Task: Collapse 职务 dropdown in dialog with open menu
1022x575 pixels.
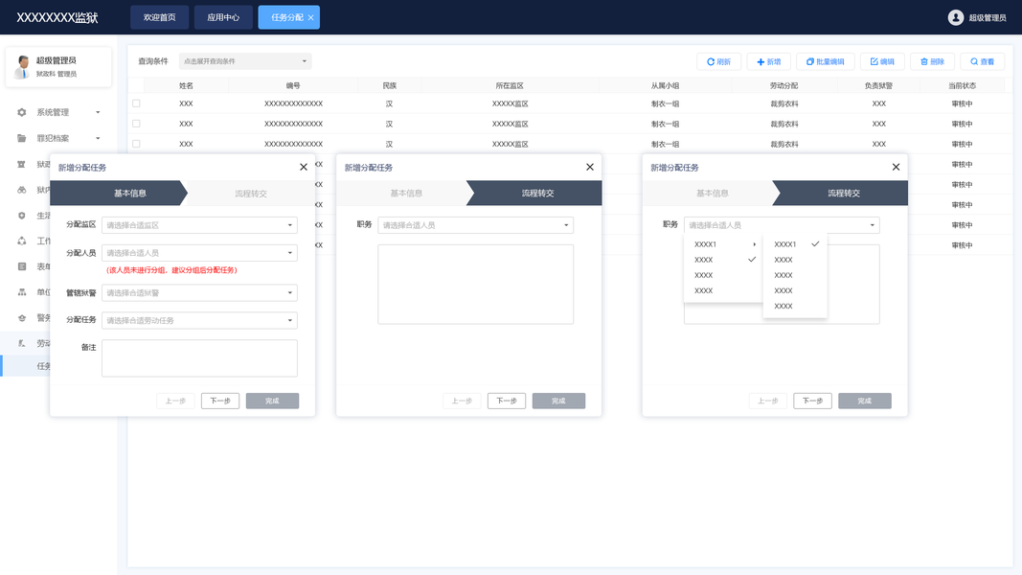Action: [782, 225]
